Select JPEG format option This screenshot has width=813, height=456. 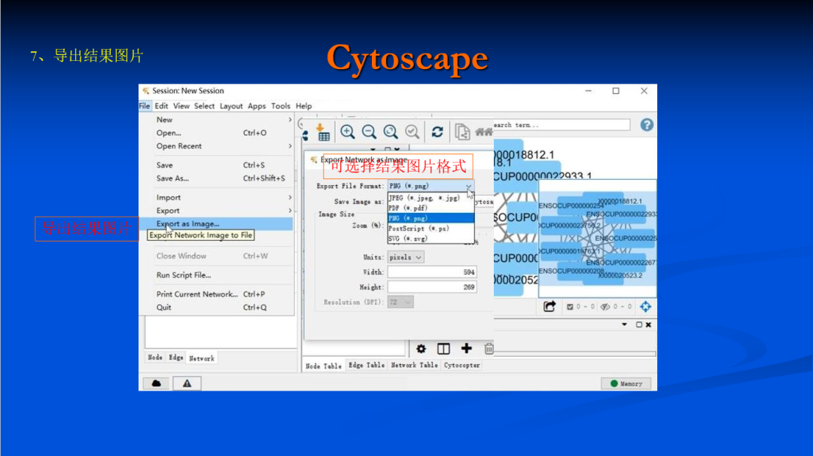pos(431,198)
